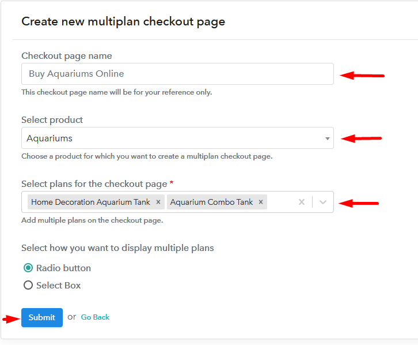Screen dimensions: 418x345
Task: Clear all selected plans with the X icon
Action: [302, 202]
